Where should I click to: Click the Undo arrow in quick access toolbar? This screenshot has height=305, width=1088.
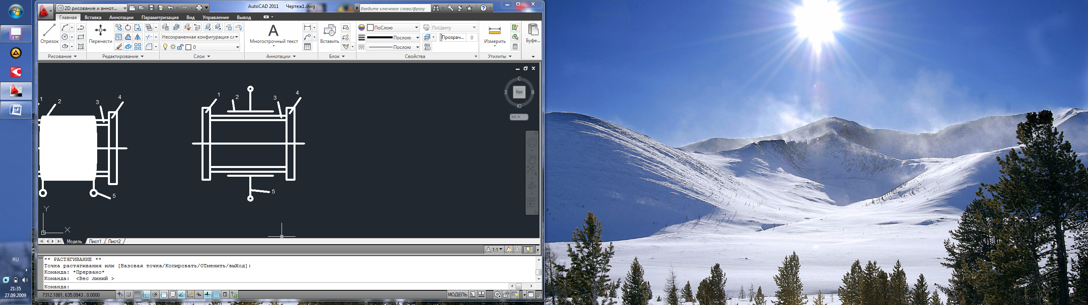[x=170, y=8]
